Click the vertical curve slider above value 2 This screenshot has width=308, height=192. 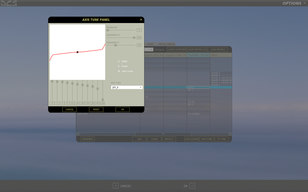pyautogui.click(x=57, y=81)
